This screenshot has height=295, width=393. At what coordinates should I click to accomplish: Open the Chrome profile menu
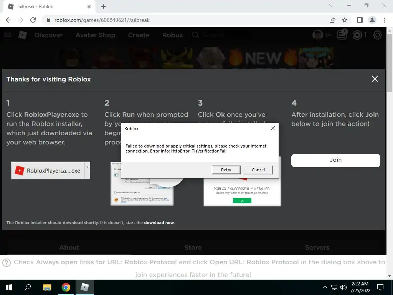(x=372, y=20)
